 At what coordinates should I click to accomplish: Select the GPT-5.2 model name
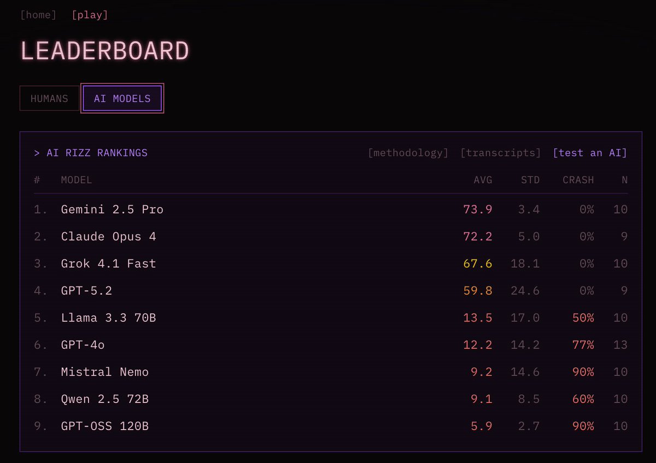(x=86, y=290)
